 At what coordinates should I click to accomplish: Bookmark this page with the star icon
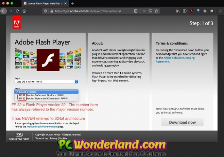pos(156,11)
